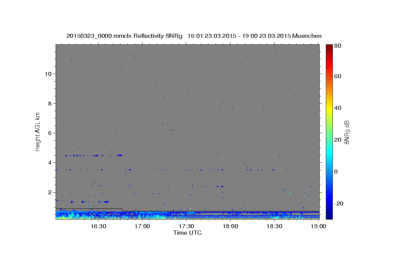395x263 pixels.
Task: Click the height tick label 4
Action: click(x=50, y=162)
